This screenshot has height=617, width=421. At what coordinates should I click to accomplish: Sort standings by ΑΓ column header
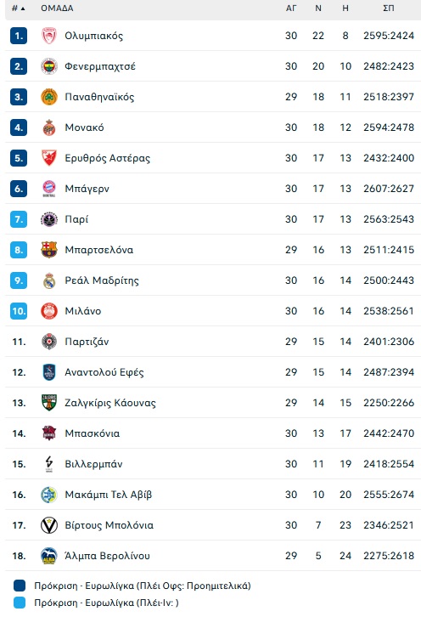[291, 8]
